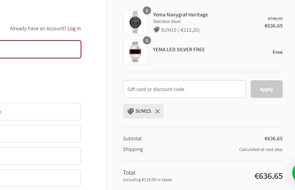Click the large €636.65 total amount
This screenshot has height=190, width=295.
269,176
